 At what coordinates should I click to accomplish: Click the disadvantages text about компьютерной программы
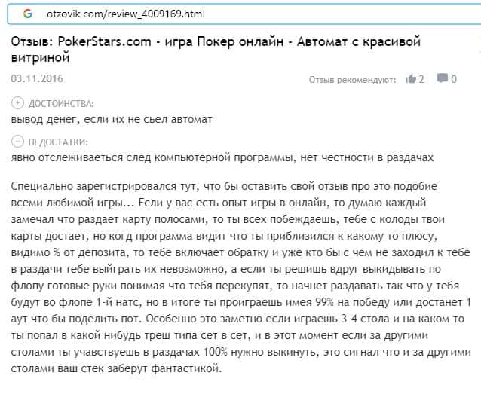pos(222,157)
